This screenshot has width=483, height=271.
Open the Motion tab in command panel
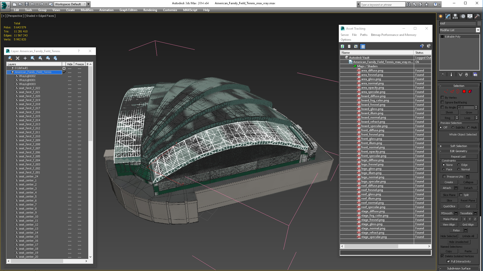[463, 16]
